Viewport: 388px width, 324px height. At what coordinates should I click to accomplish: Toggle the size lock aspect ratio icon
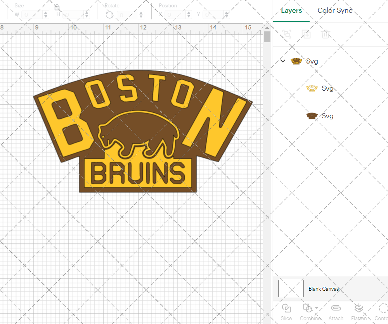(57, 7)
